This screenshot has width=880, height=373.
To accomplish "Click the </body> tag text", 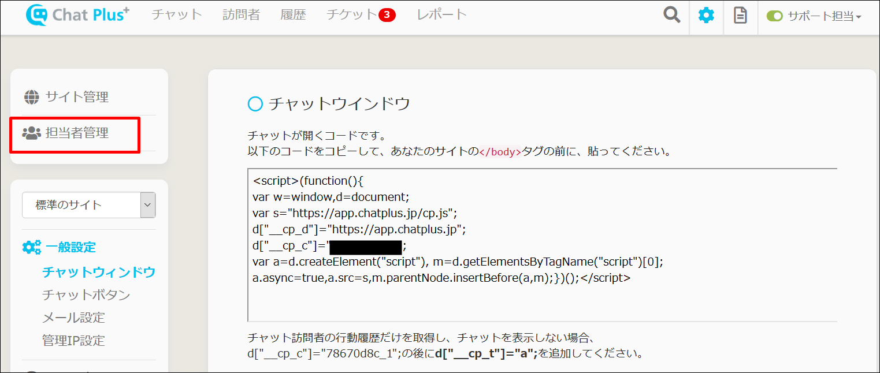I will tap(500, 152).
